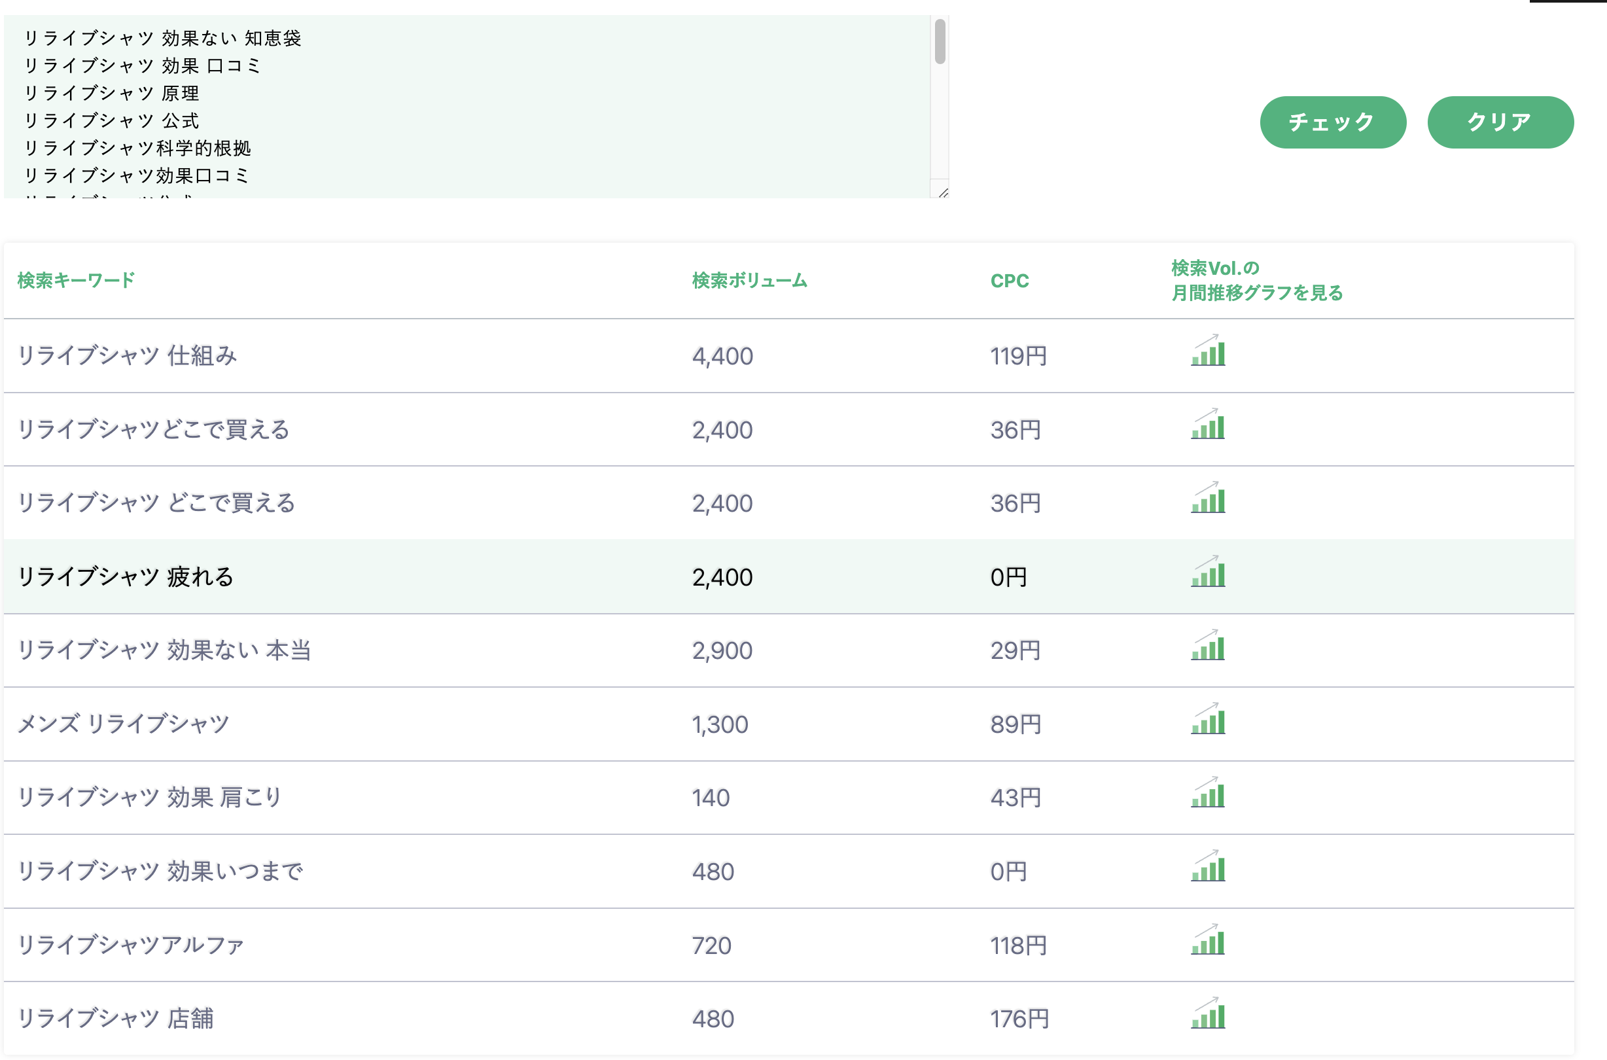Screen dimensions: 1607x1060
Task: Click the CPC column header
Action: click(x=1010, y=281)
